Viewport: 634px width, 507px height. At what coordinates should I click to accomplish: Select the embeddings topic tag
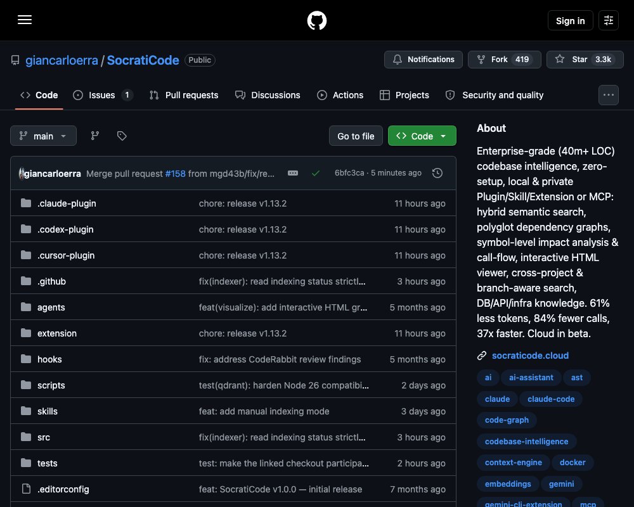508,484
